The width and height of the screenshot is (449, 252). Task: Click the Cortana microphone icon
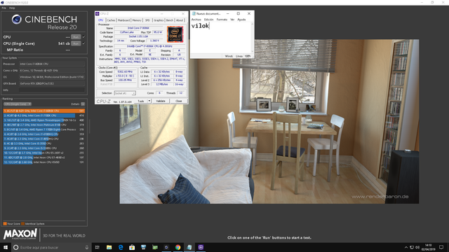(x=87, y=247)
